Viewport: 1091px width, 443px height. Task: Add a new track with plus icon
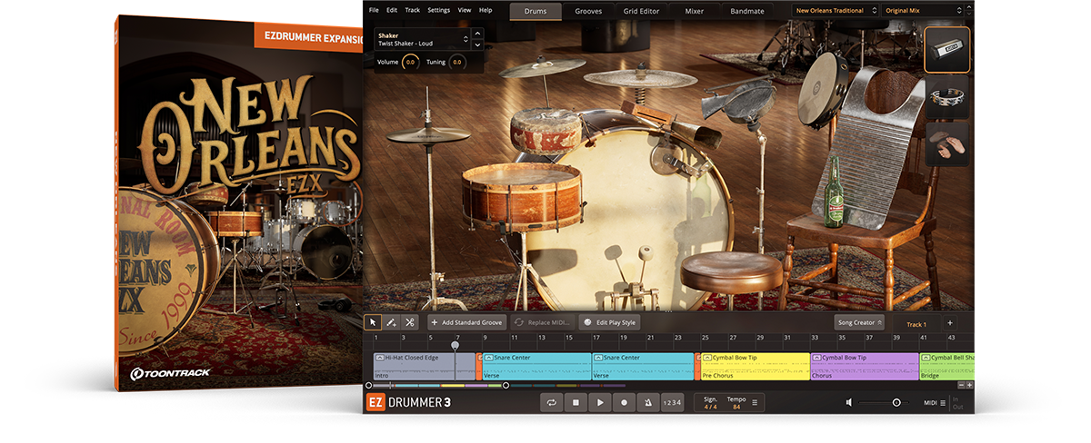950,323
